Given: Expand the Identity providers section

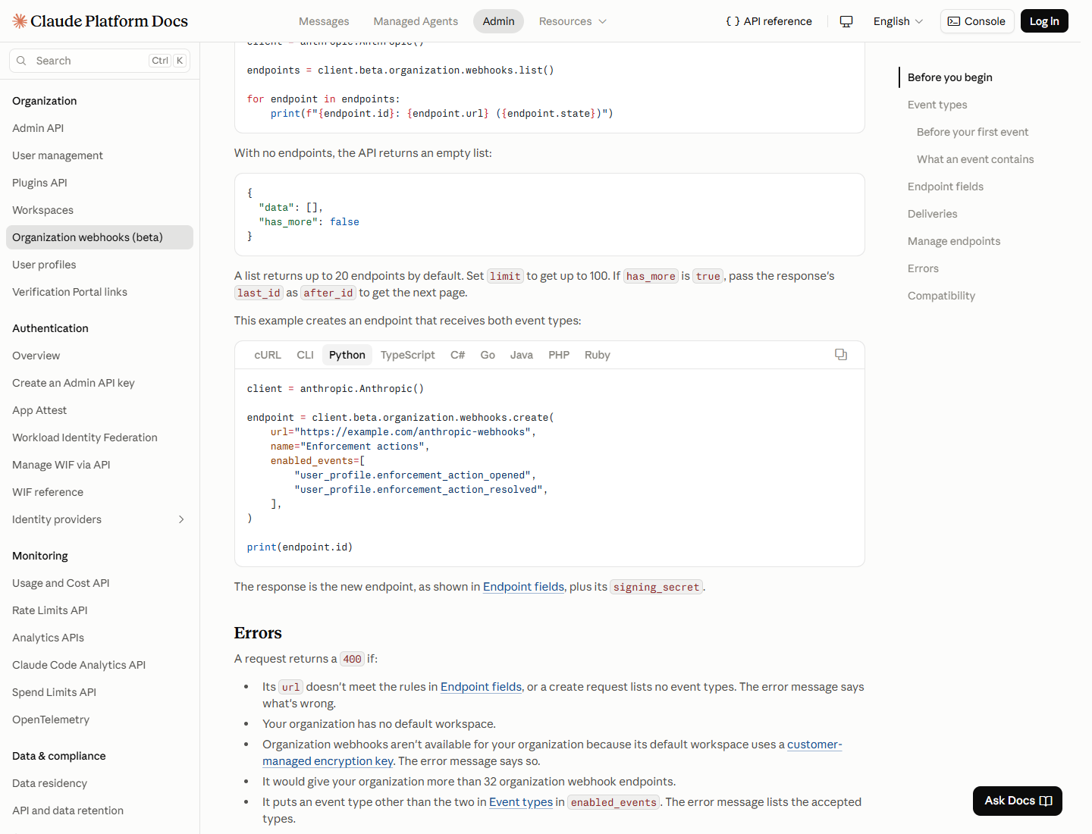Looking at the screenshot, I should [x=181, y=519].
